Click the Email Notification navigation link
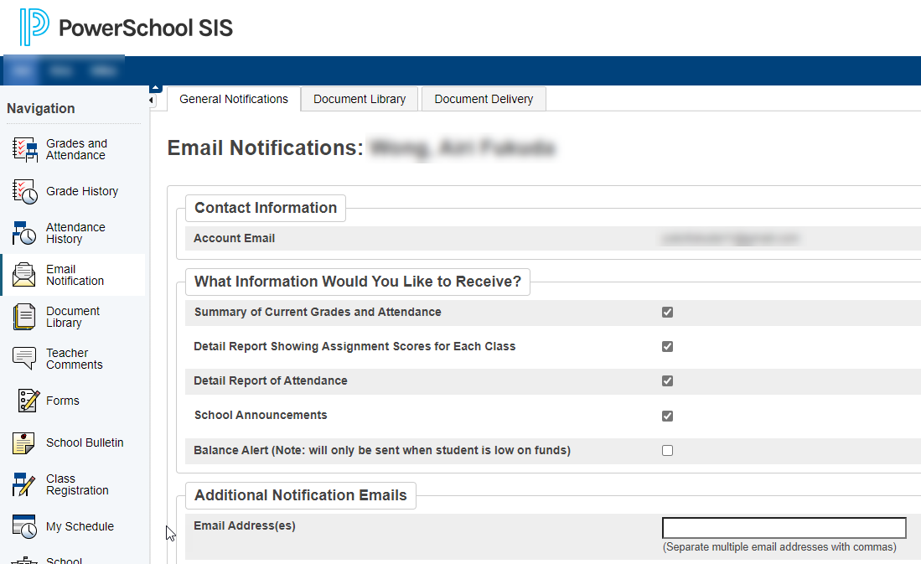This screenshot has height=564, width=921. tap(75, 275)
